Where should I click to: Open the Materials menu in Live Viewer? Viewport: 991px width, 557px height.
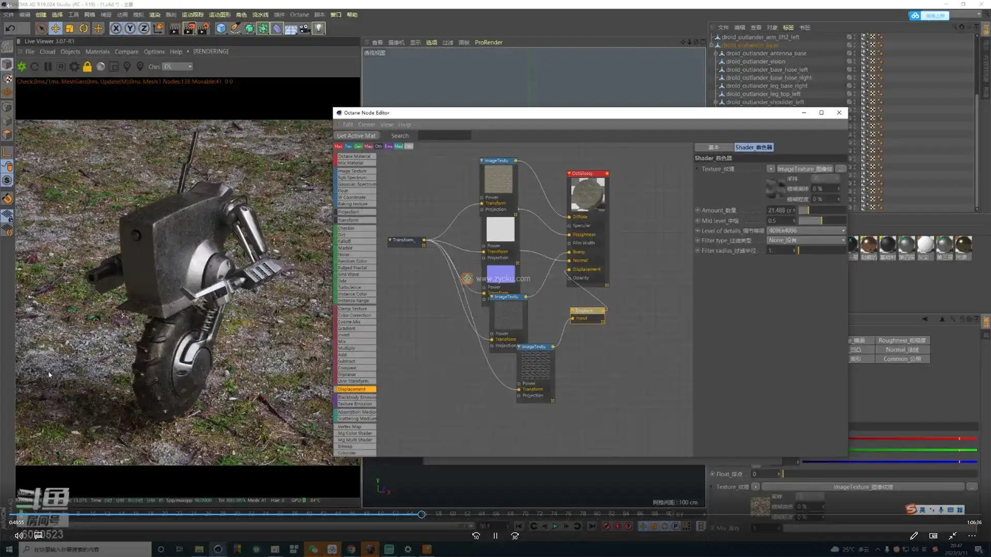pyautogui.click(x=97, y=52)
